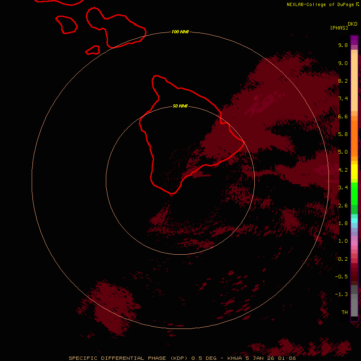Click the 1.8 scale value

coord(343,223)
